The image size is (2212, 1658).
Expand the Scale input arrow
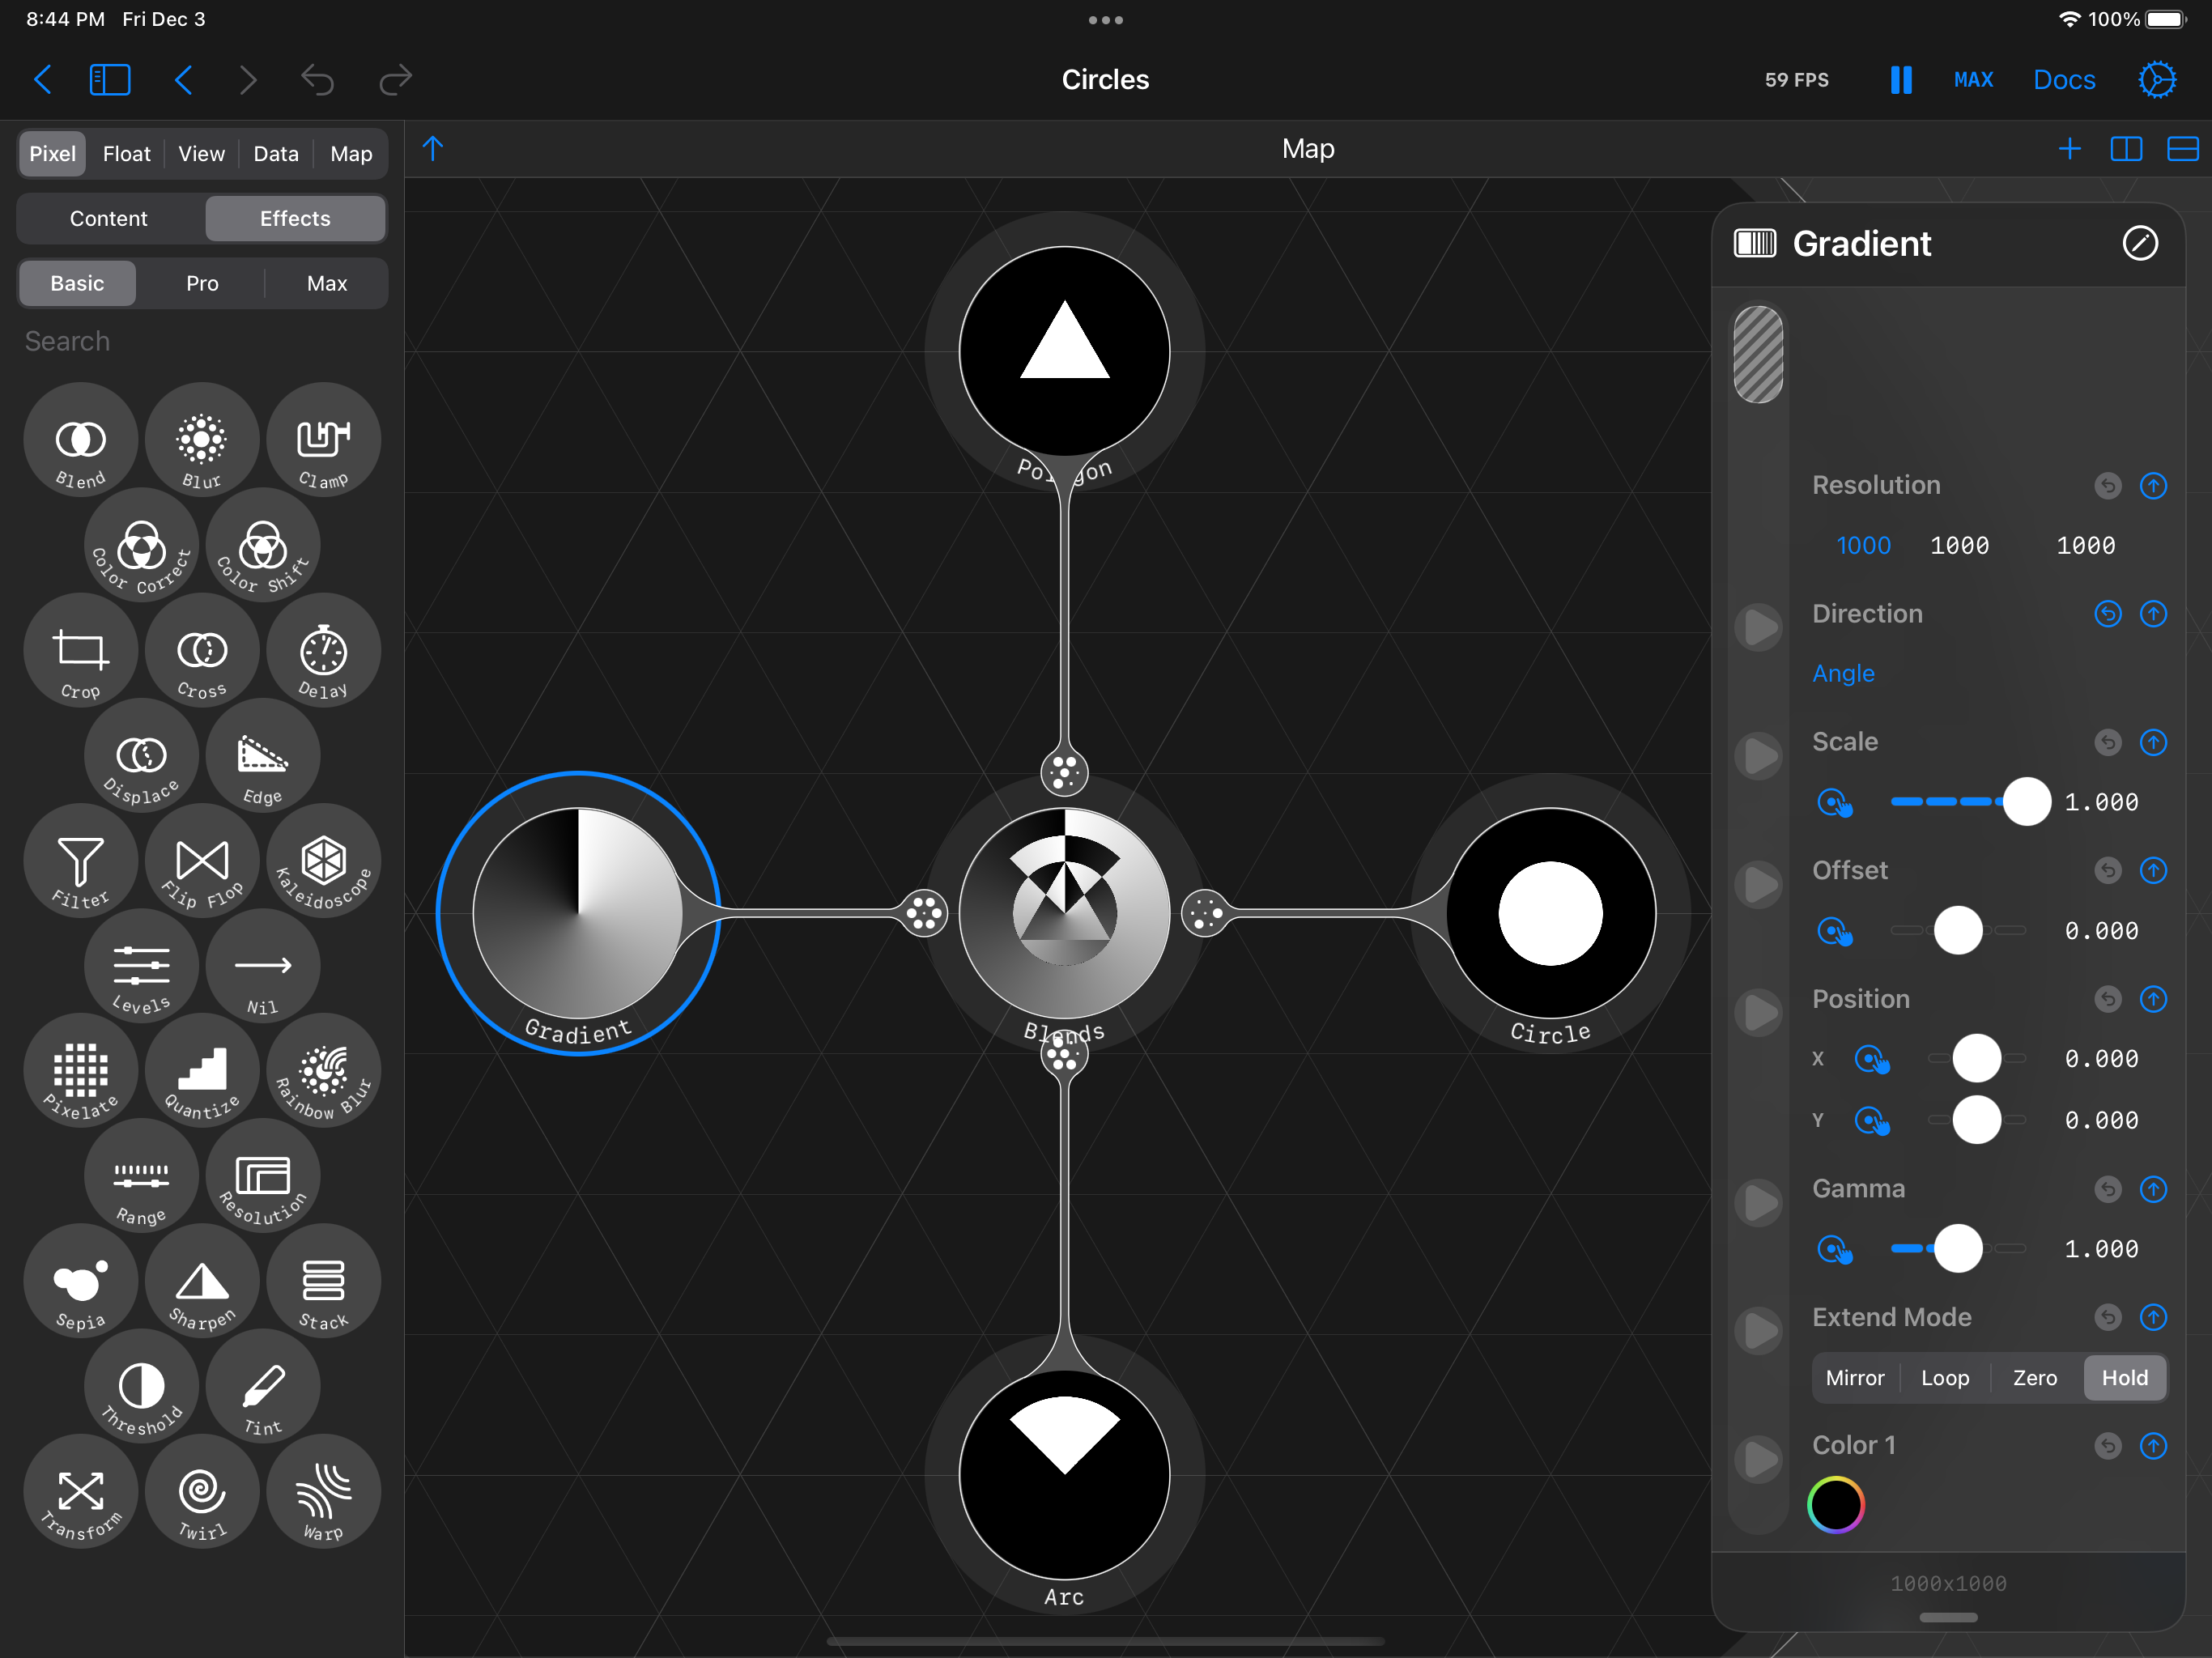tap(1759, 755)
